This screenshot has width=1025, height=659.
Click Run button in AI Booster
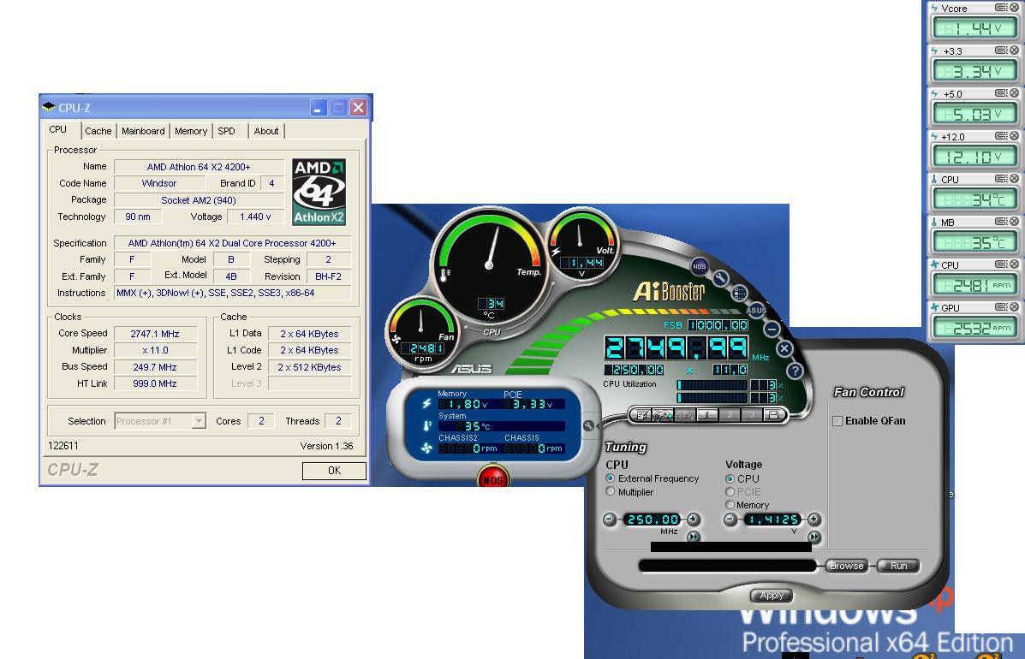click(898, 566)
